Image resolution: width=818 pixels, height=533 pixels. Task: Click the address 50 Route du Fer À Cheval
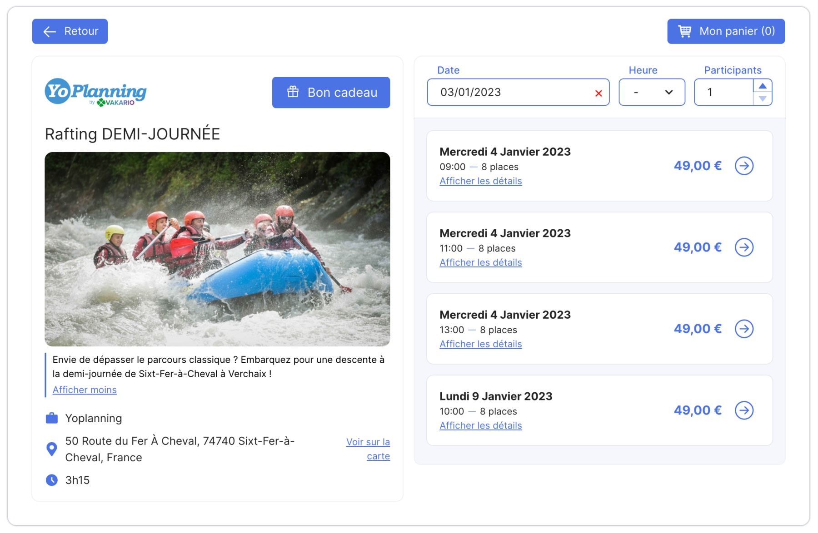pyautogui.click(x=180, y=449)
